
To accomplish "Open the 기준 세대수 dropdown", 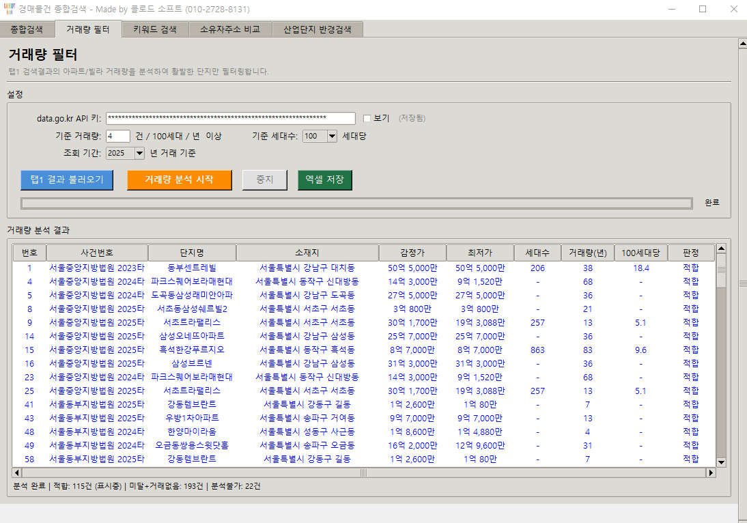I will [x=332, y=136].
